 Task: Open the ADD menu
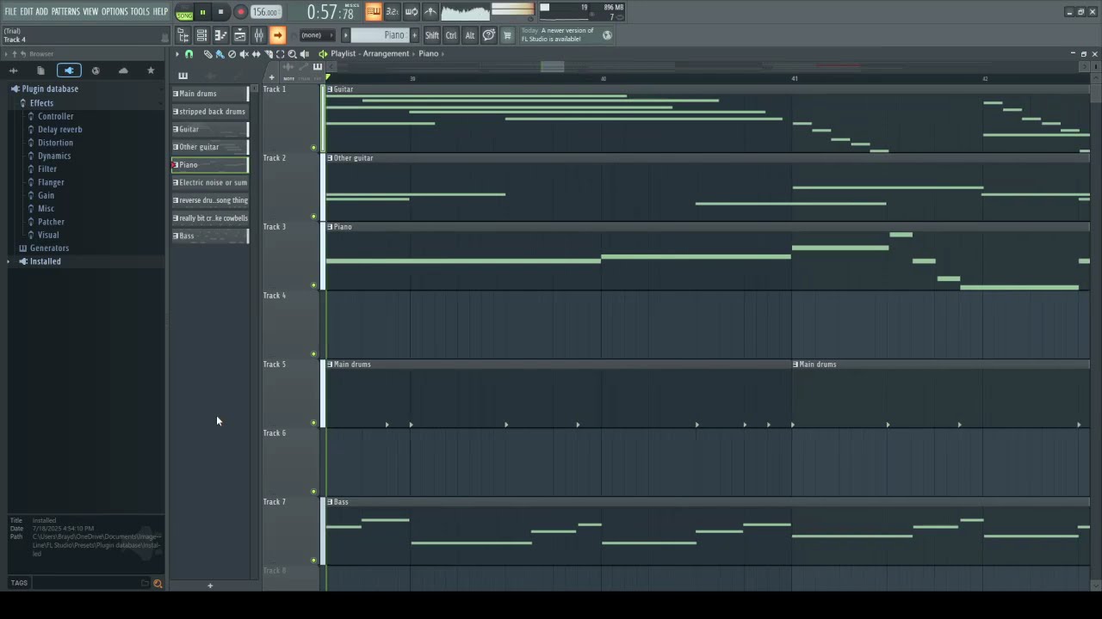pyautogui.click(x=41, y=11)
